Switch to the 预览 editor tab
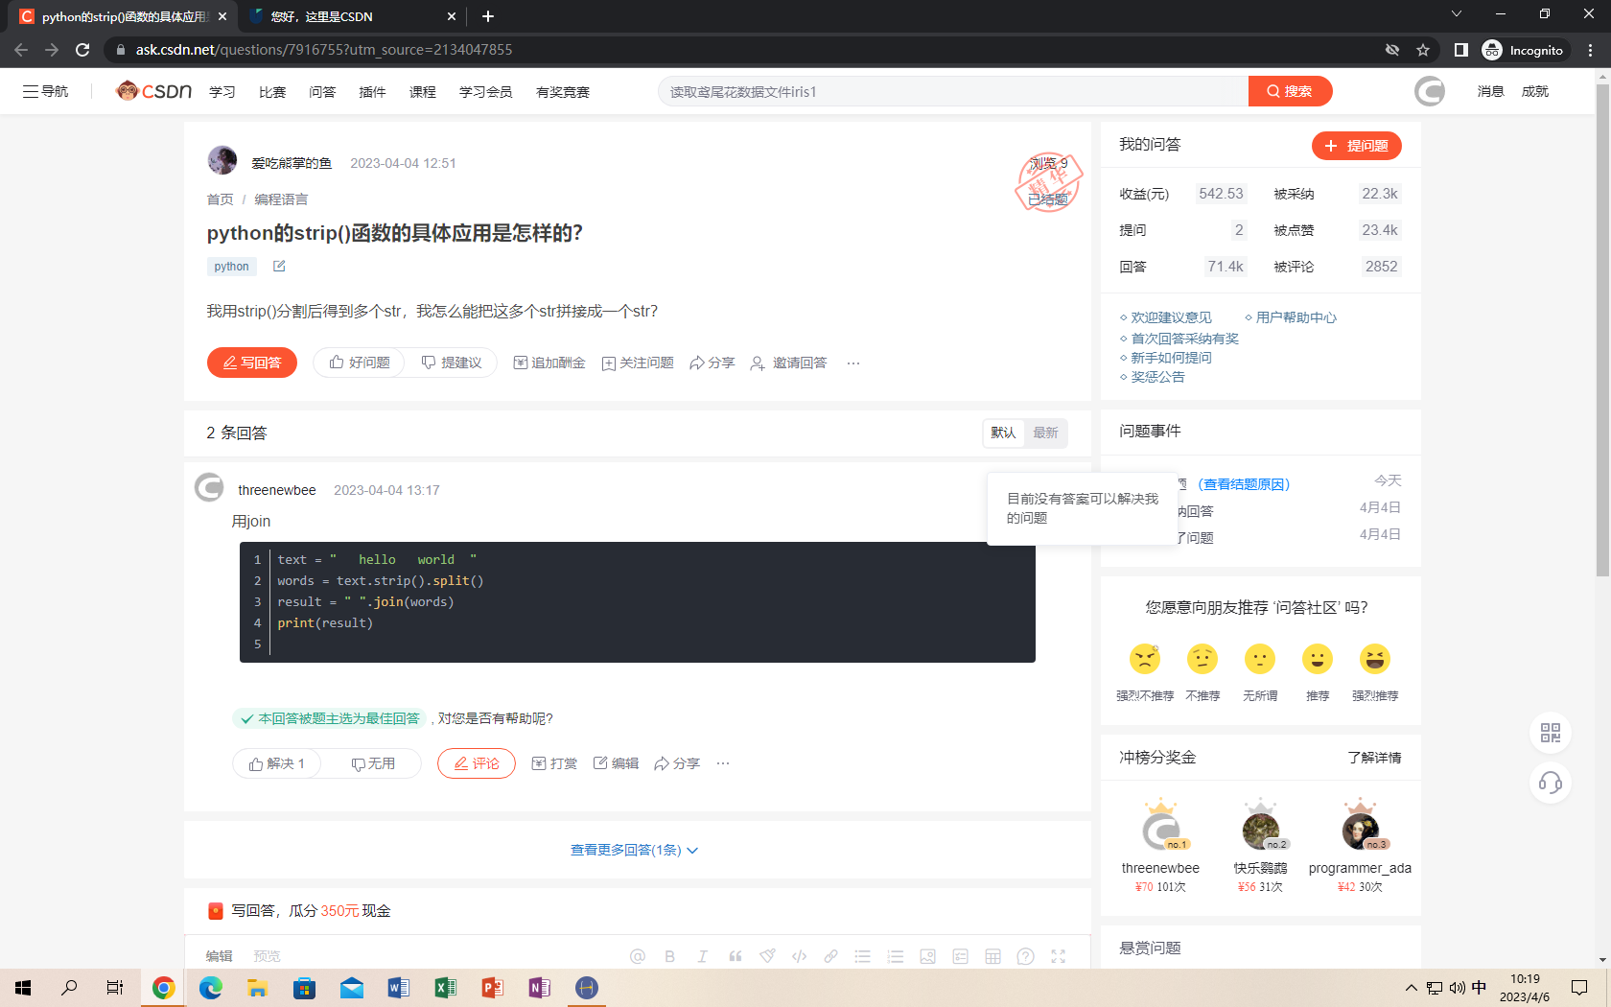 (267, 956)
